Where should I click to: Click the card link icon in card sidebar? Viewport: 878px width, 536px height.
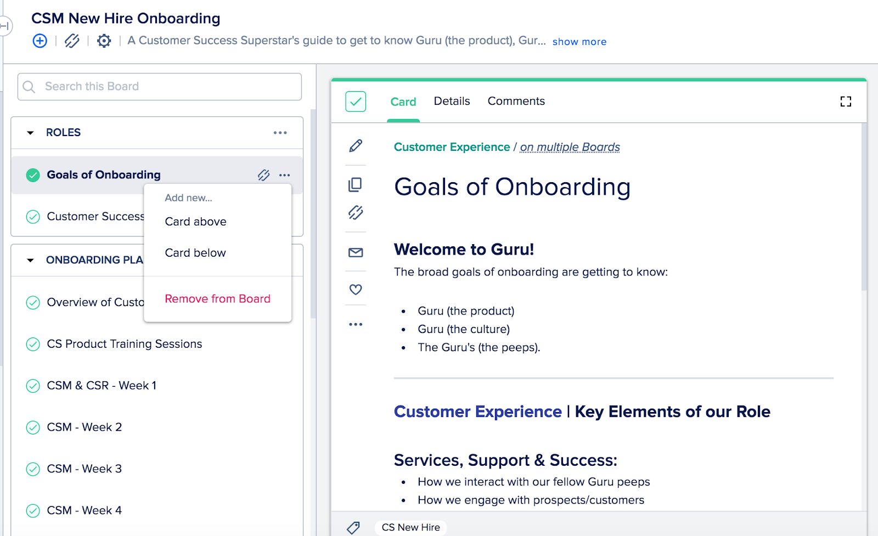[x=356, y=212]
